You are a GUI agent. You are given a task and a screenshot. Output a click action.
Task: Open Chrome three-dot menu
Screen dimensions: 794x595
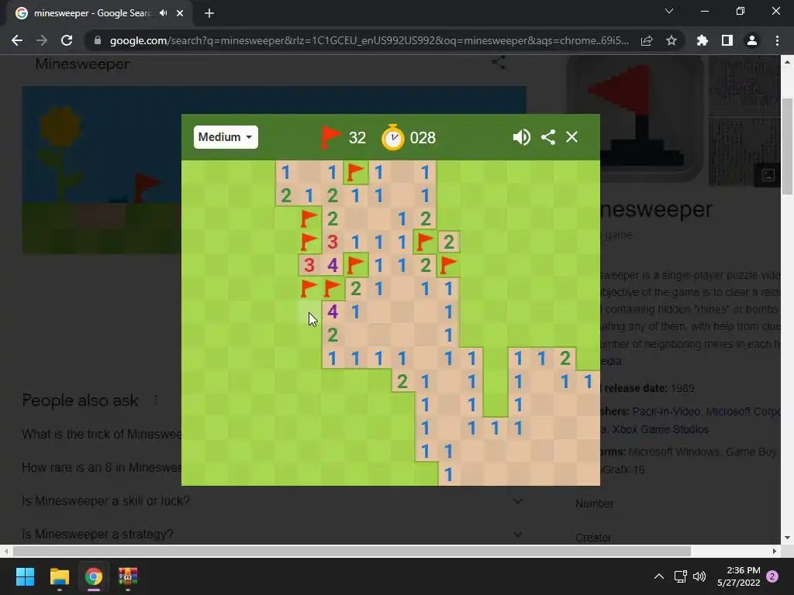[777, 40]
